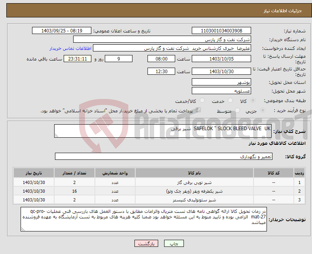Click the delivery province field بوشهر
Image resolution: width=312 pixels, height=254 pixels.
point(221,82)
